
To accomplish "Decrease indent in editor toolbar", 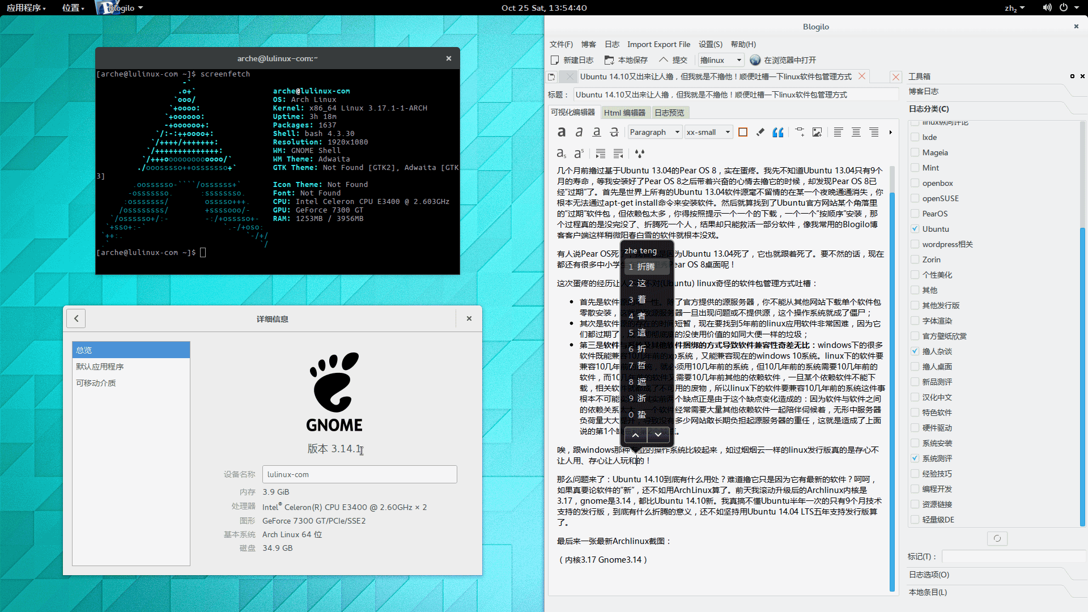I will (x=618, y=153).
